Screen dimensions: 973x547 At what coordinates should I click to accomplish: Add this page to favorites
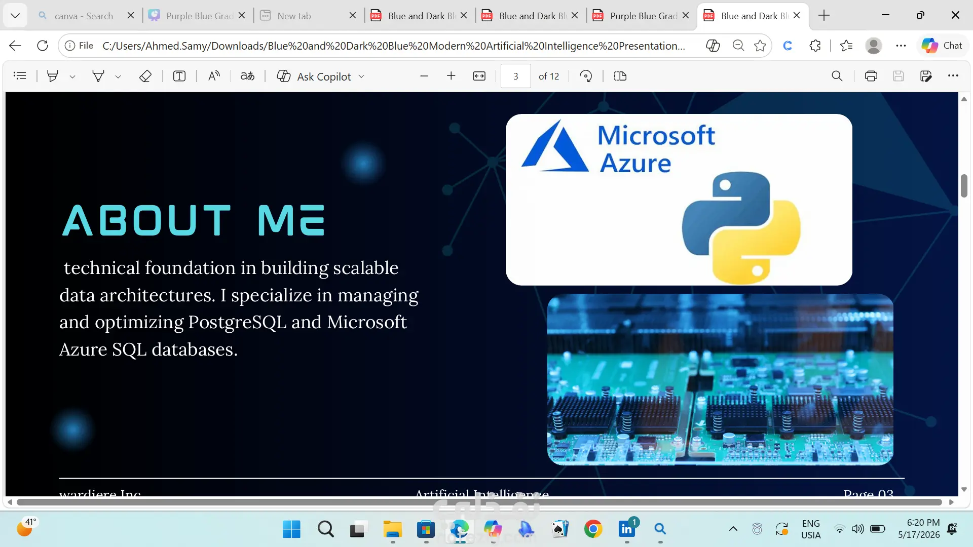760,46
